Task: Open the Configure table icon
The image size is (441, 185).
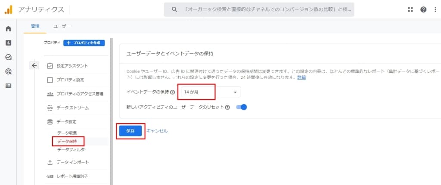Action: [9, 86]
